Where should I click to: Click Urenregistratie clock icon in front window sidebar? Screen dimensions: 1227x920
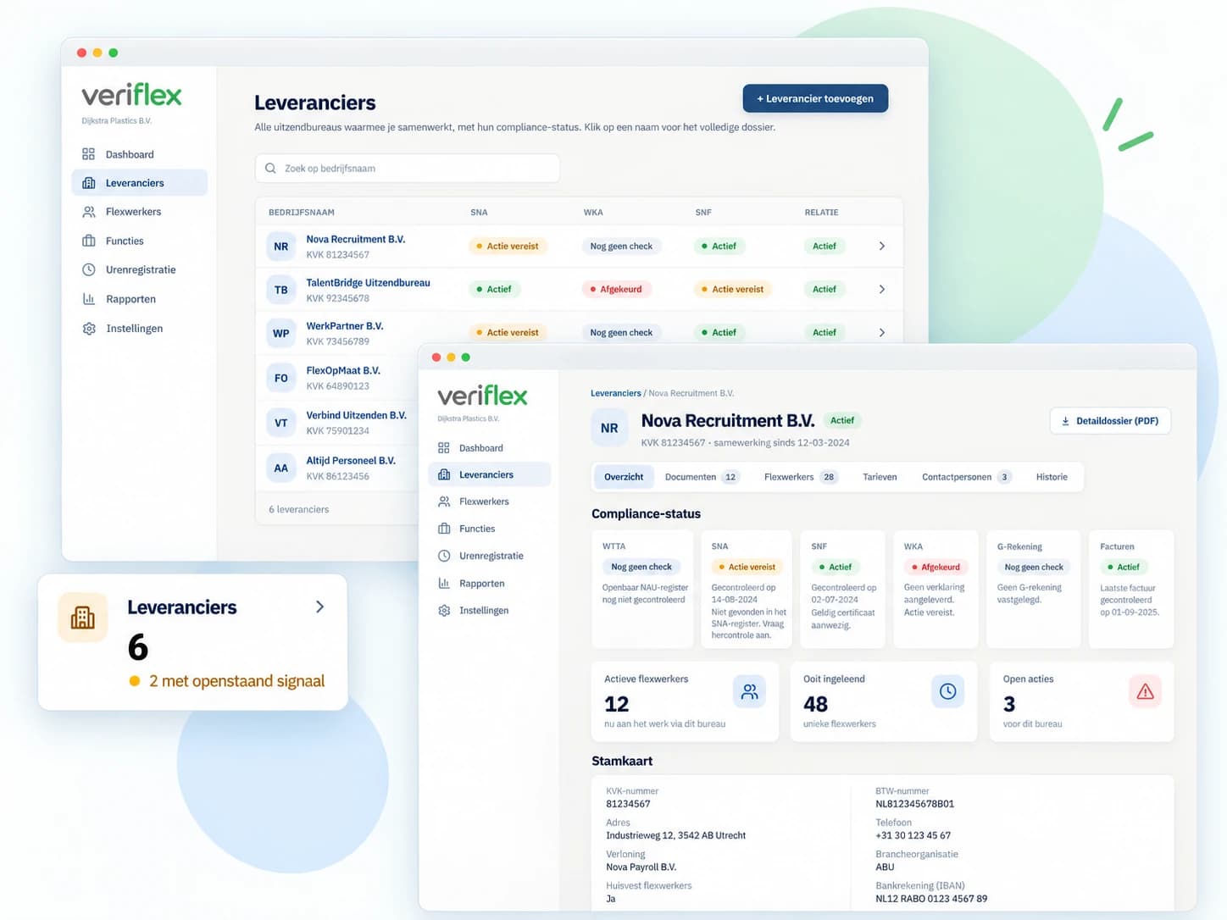click(443, 556)
